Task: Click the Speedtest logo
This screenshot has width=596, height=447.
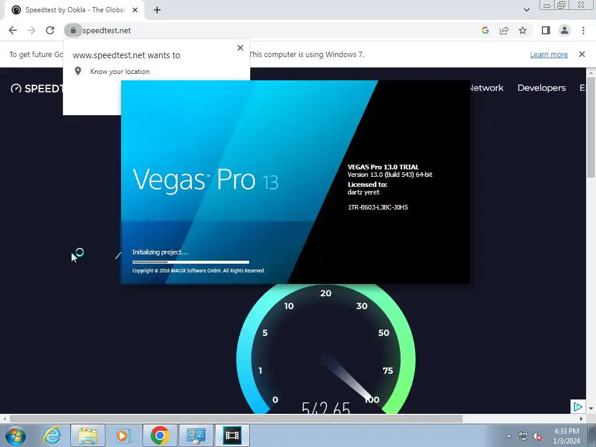Action: click(37, 88)
